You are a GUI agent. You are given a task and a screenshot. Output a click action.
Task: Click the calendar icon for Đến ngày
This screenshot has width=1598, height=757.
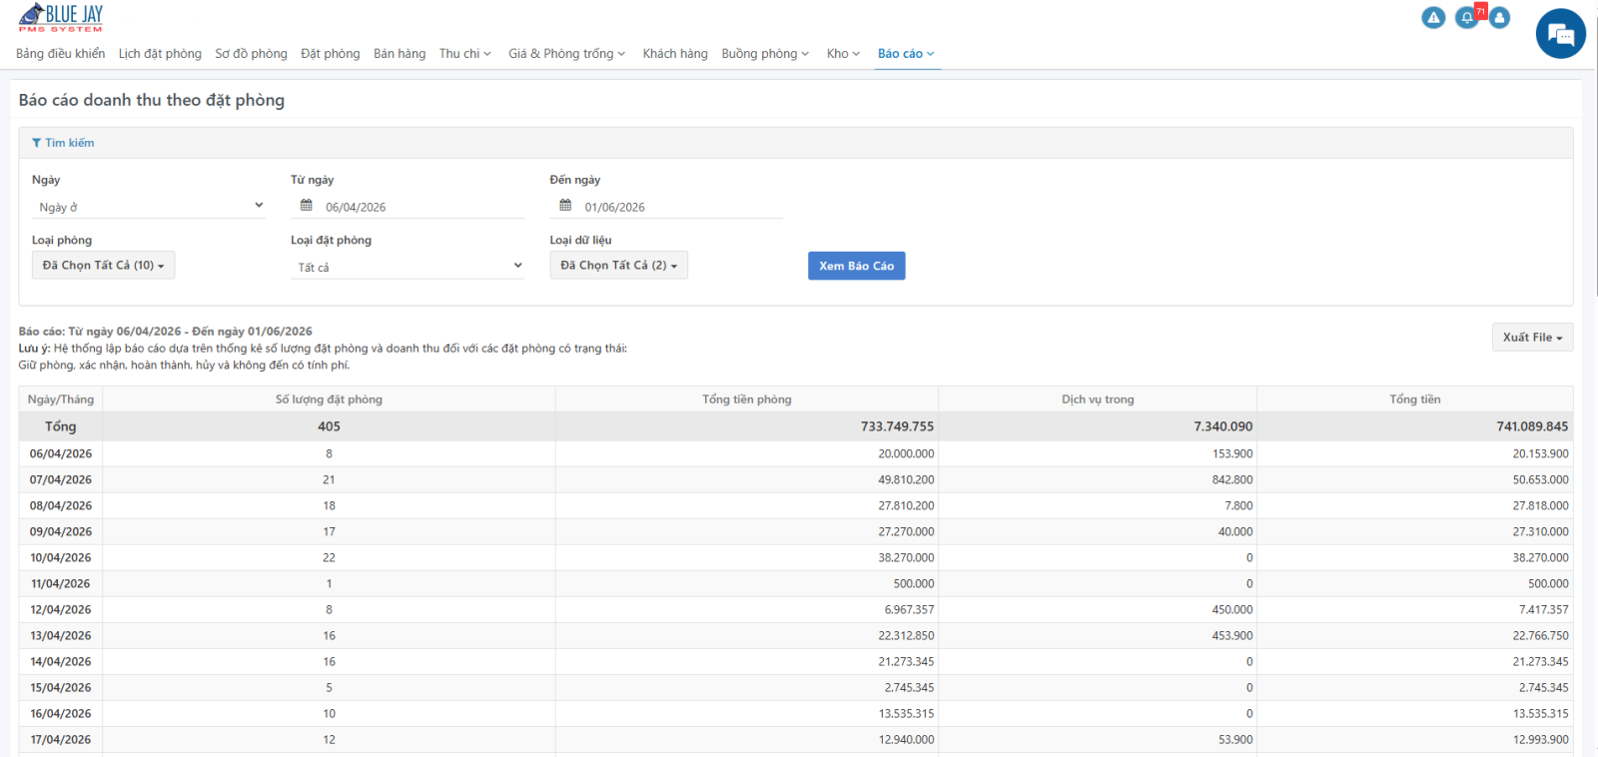[565, 205]
